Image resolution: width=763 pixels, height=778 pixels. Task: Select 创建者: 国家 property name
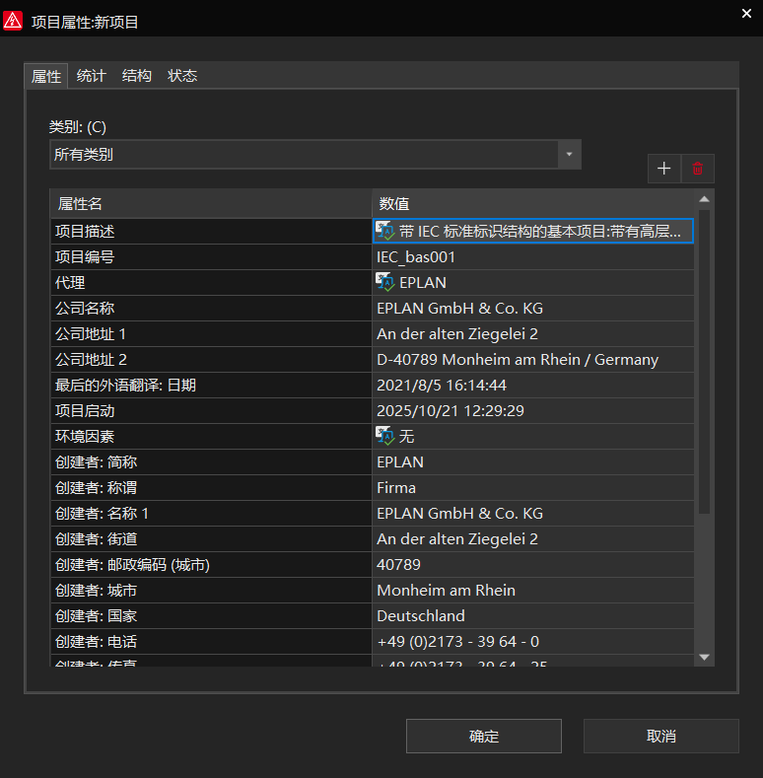(x=211, y=615)
